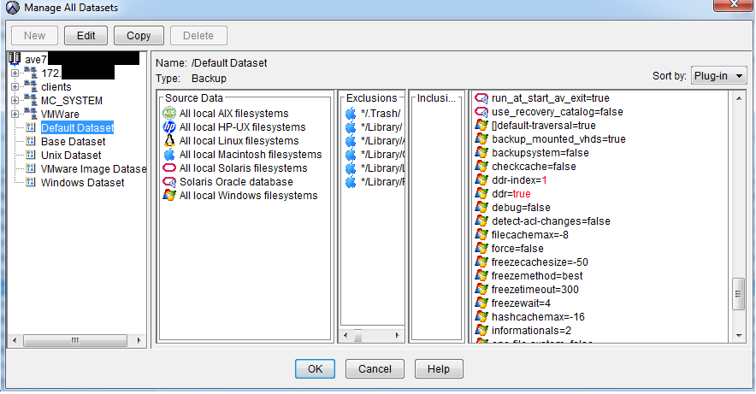Select All local Windows filesystems entry
This screenshot has height=394, width=756.
click(x=248, y=196)
